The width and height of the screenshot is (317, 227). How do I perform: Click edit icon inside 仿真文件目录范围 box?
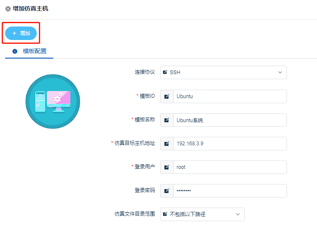[x=165, y=214]
